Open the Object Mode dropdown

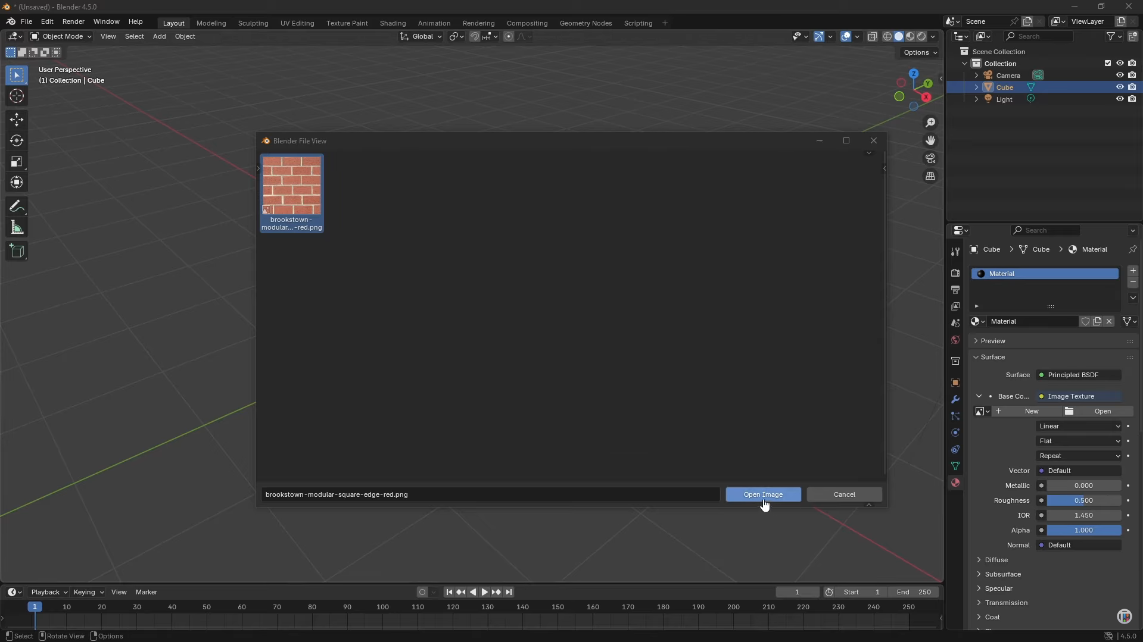61,36
